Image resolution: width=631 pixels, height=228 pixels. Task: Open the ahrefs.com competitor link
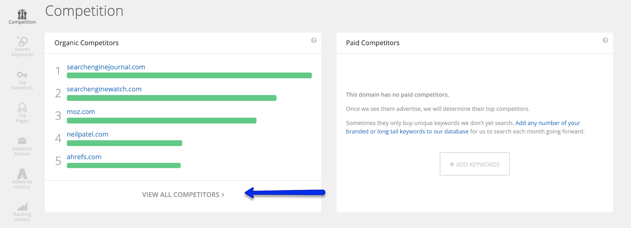tap(84, 157)
